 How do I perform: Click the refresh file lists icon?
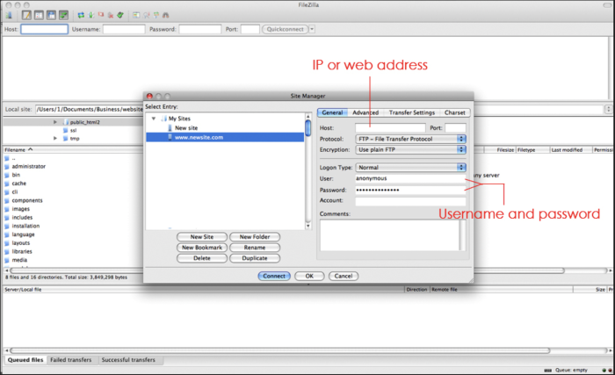pyautogui.click(x=81, y=15)
